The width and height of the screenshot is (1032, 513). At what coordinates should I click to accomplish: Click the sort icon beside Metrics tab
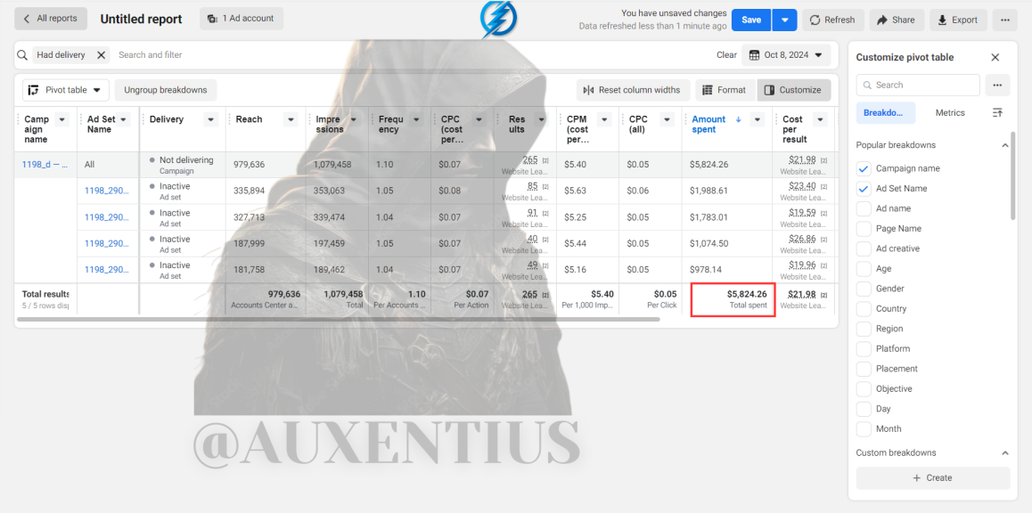(x=997, y=113)
